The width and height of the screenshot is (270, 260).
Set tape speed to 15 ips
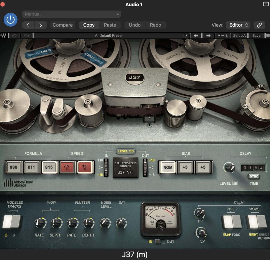coord(85,167)
